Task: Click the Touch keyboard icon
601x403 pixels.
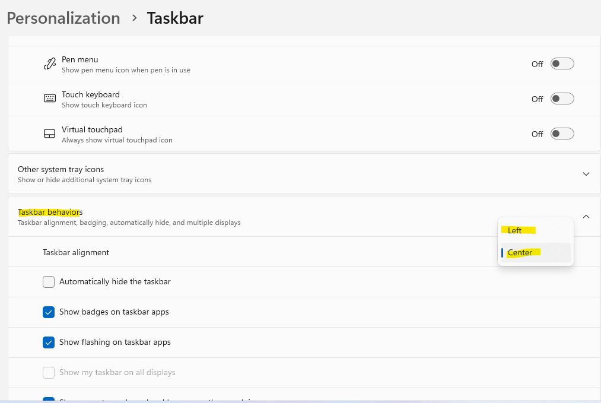Action: coord(49,98)
